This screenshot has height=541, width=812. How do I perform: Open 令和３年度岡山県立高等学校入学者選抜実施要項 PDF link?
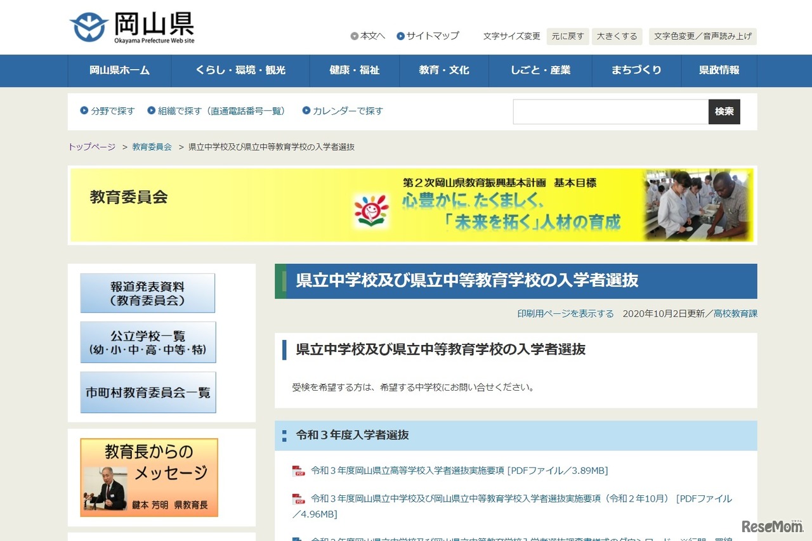tap(459, 471)
